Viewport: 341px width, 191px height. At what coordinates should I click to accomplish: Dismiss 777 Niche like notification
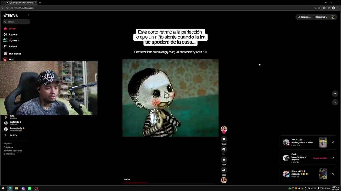pos(332,142)
